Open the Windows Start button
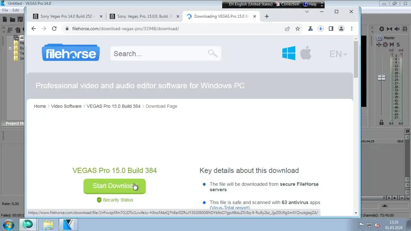 pos(9,225)
